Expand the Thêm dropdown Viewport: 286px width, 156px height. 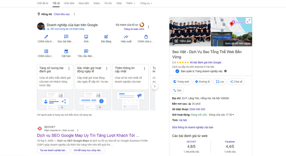[130, 3]
